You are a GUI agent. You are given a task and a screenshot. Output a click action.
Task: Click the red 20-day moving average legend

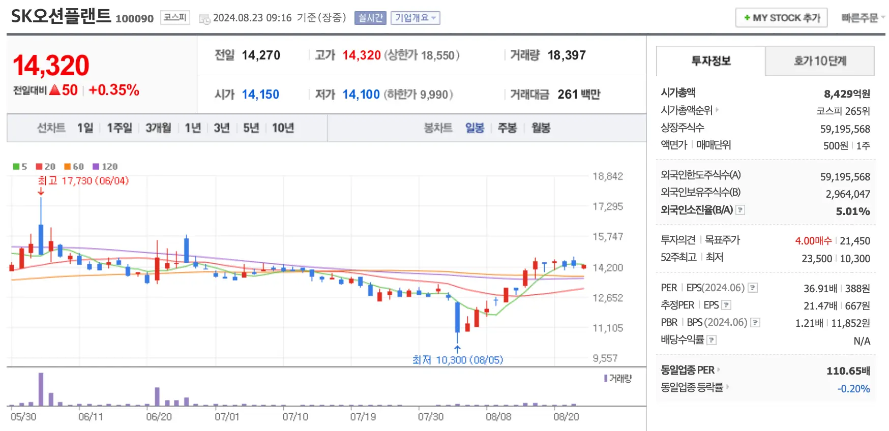click(x=46, y=167)
